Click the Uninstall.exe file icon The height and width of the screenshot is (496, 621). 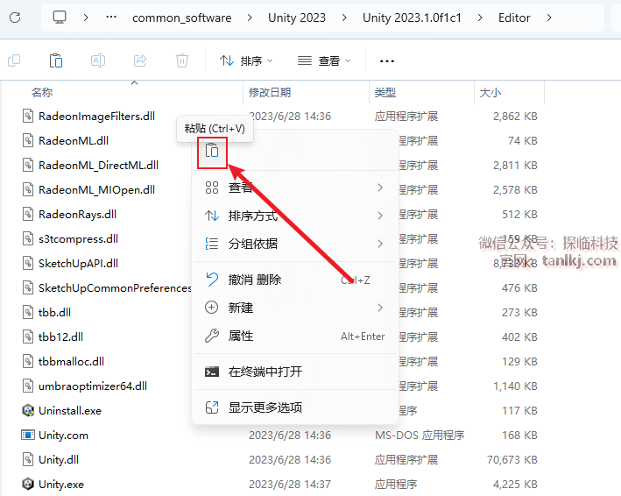tap(28, 410)
